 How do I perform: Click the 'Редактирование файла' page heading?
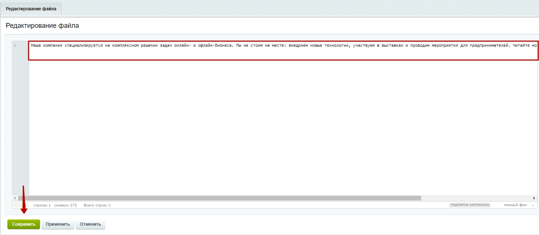pyautogui.click(x=42, y=26)
